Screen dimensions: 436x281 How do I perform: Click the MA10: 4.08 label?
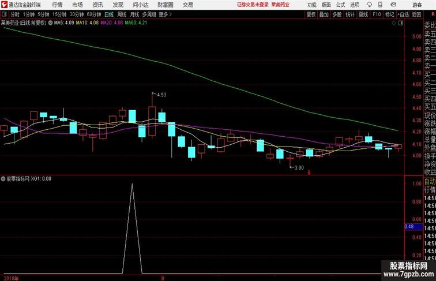(87, 23)
